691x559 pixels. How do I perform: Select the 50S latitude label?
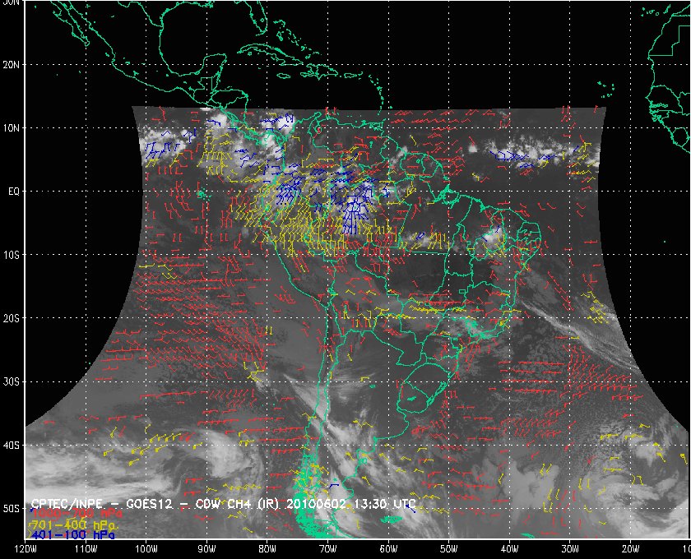(12, 509)
